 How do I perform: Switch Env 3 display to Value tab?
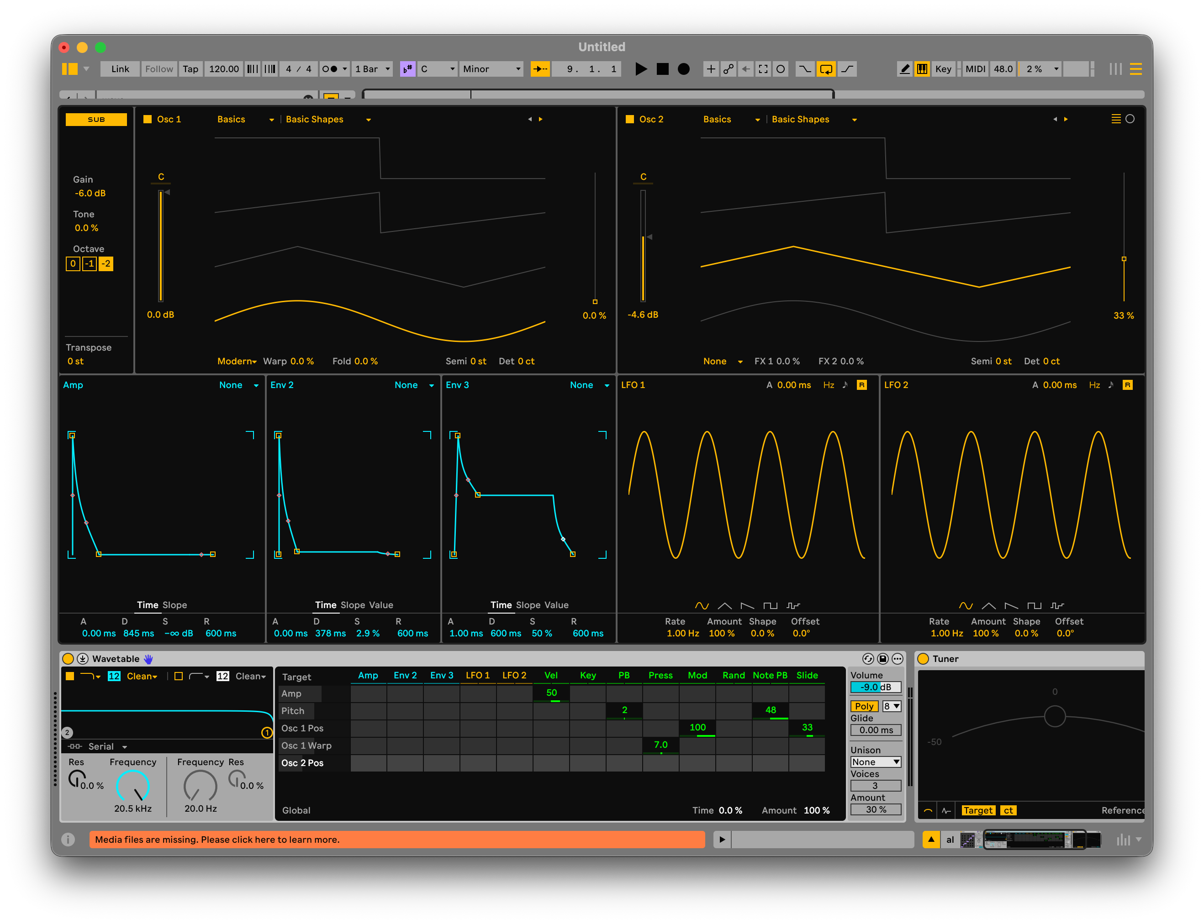pos(556,605)
